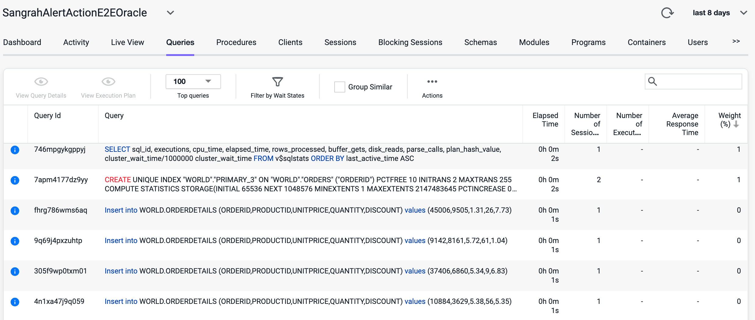Go to the Containers tab
This screenshot has height=320, width=755.
pyautogui.click(x=647, y=42)
